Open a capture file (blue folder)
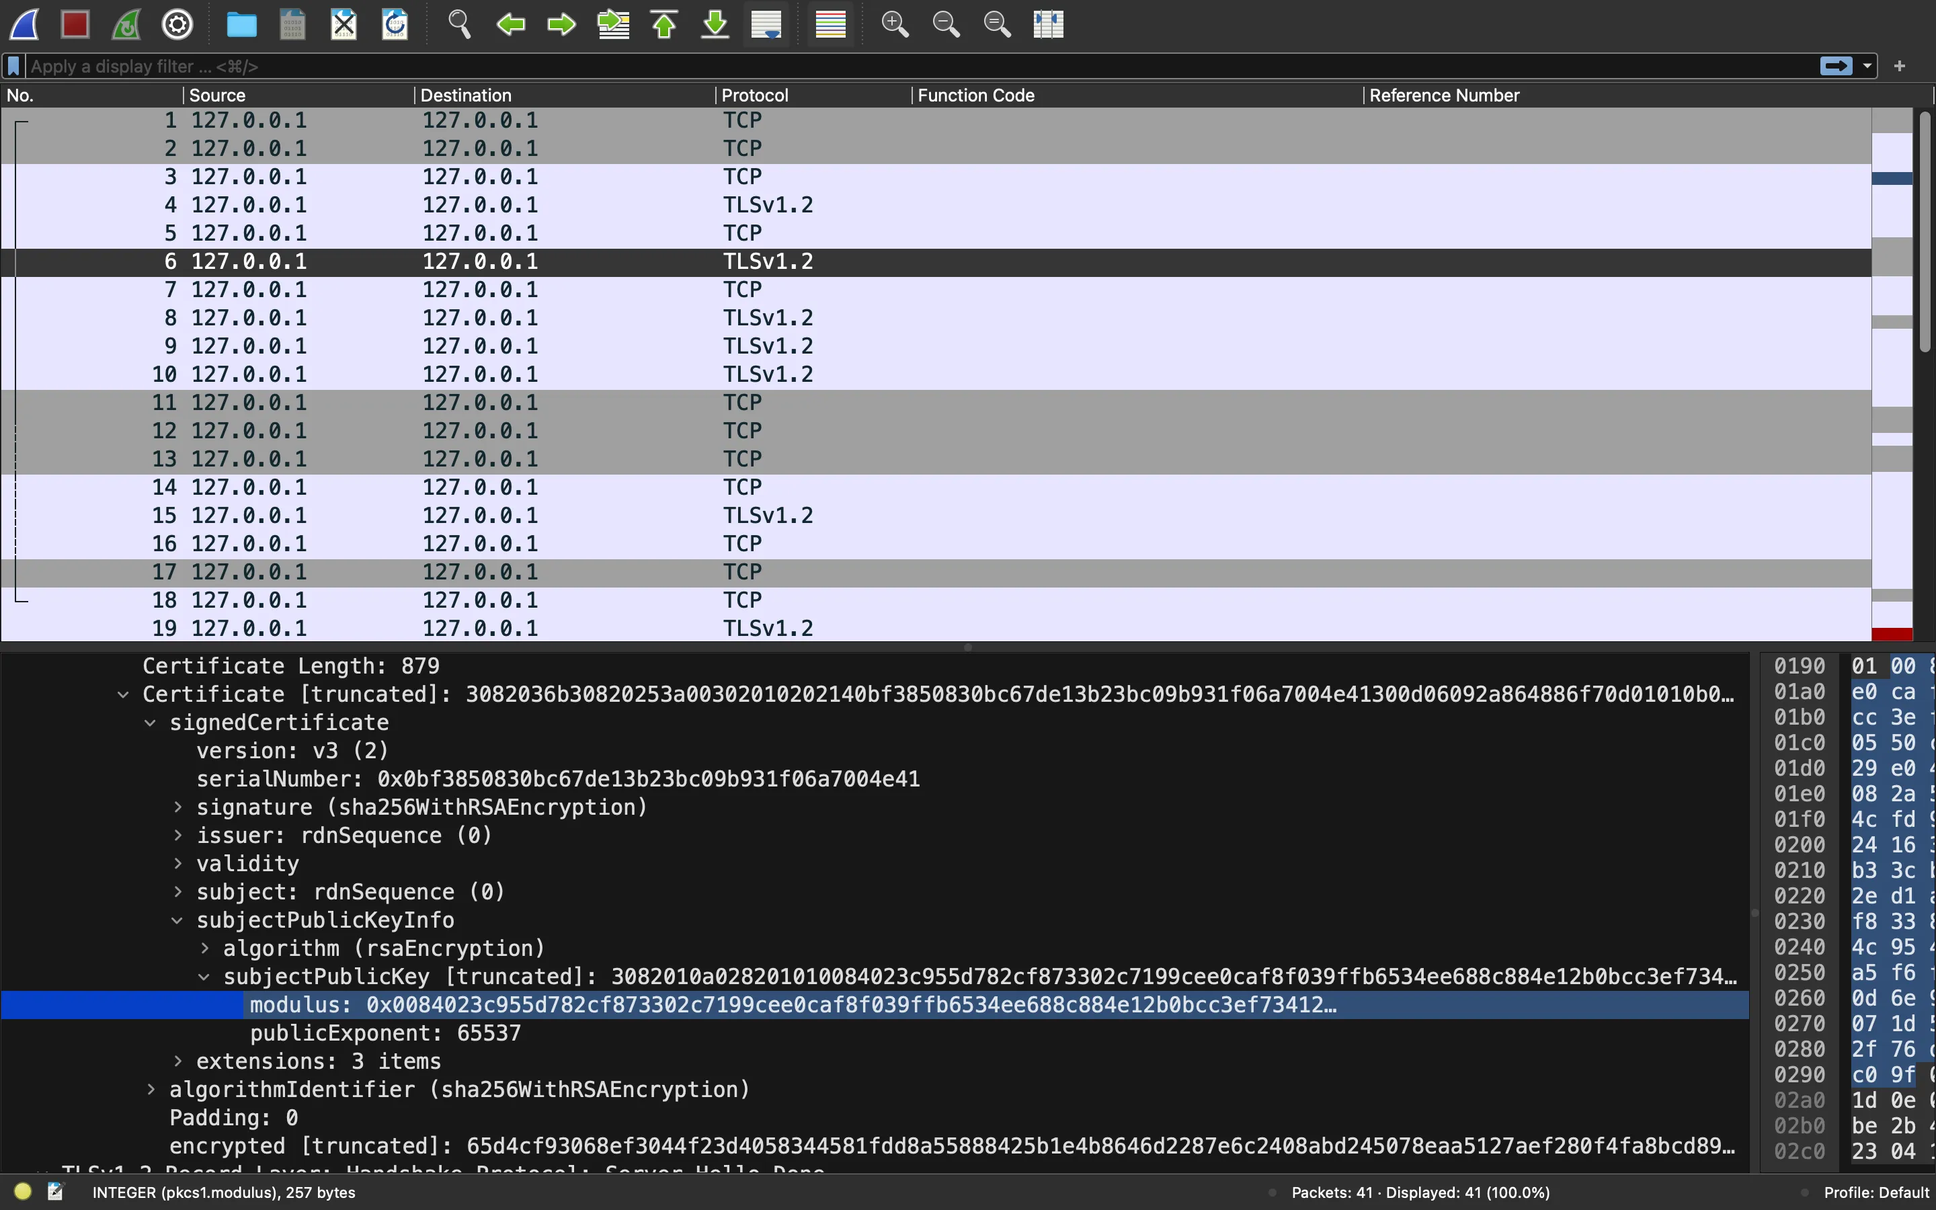Image resolution: width=1936 pixels, height=1210 pixels. (x=241, y=24)
